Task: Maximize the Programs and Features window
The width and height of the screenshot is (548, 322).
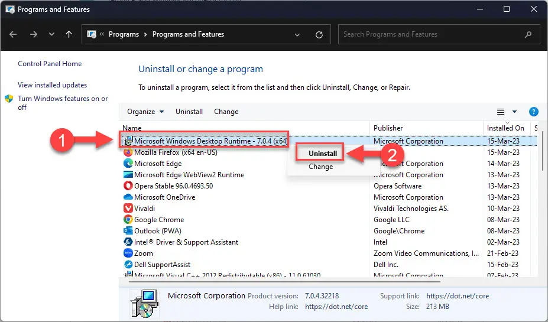Action: pos(507,9)
